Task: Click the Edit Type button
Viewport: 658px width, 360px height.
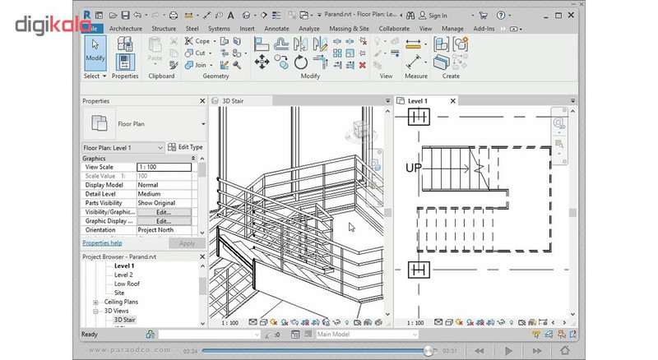Action: 185,147
